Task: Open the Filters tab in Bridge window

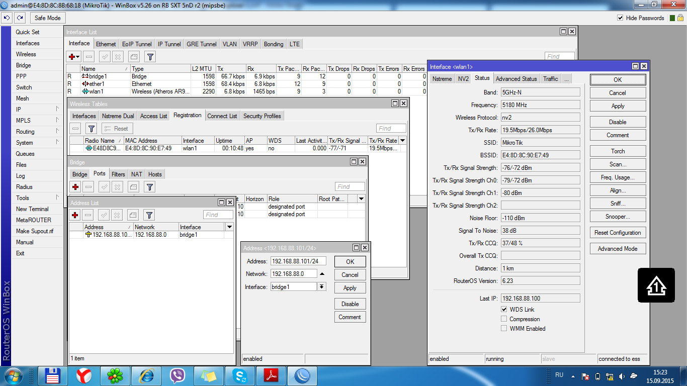Action: (x=118, y=174)
